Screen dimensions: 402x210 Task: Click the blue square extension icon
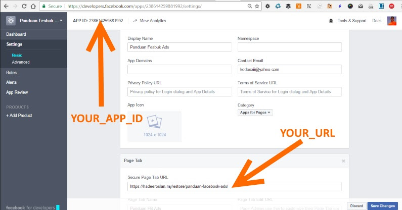coord(381,6)
